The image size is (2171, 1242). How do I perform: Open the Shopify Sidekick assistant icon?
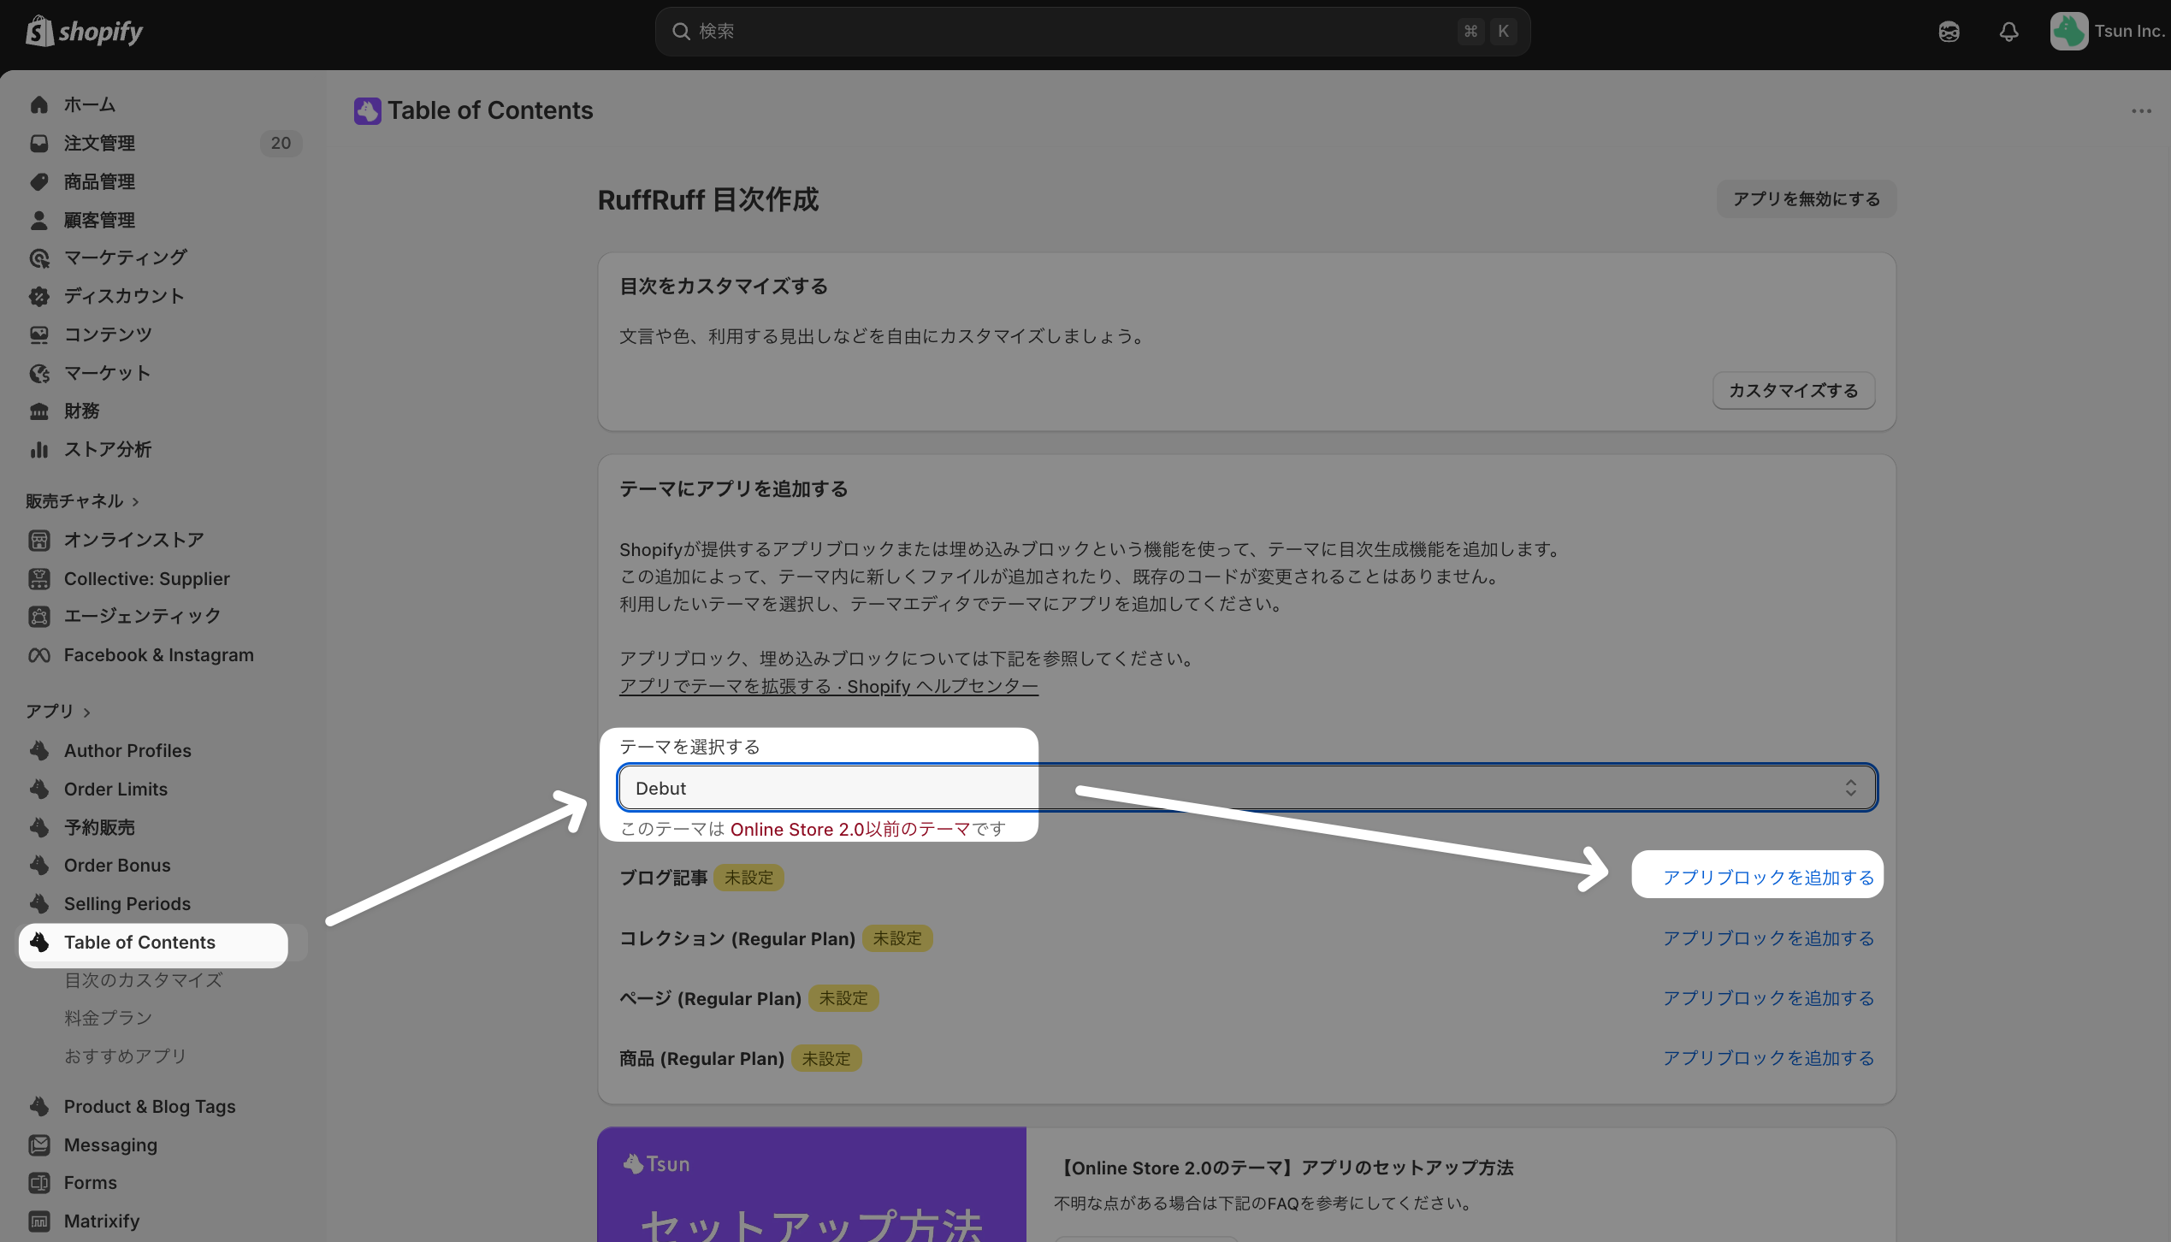(x=1949, y=32)
